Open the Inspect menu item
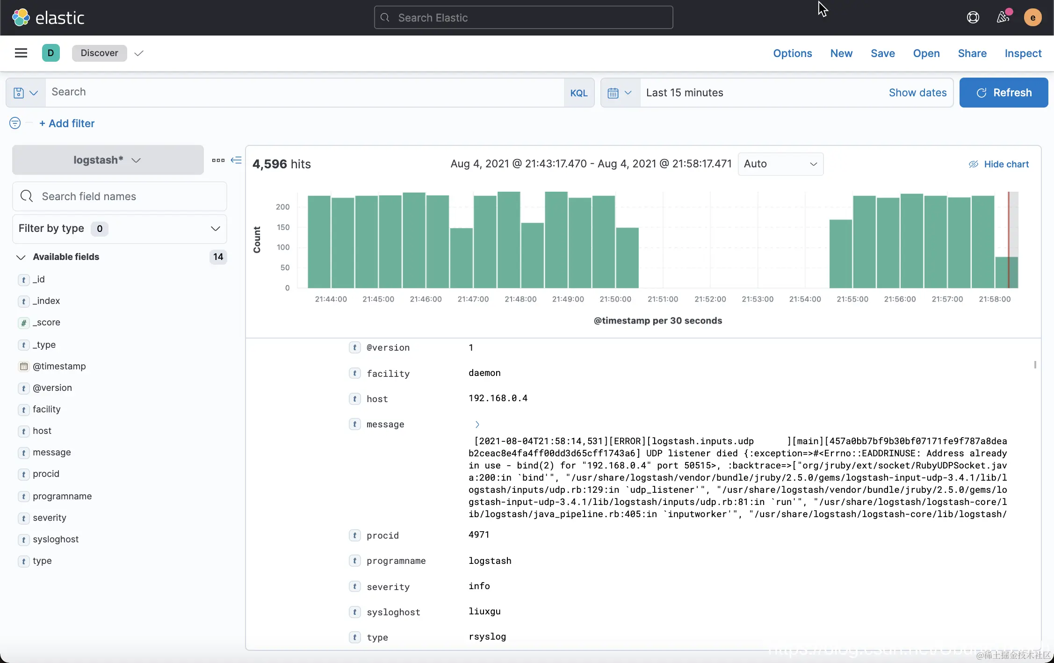 pyautogui.click(x=1023, y=53)
